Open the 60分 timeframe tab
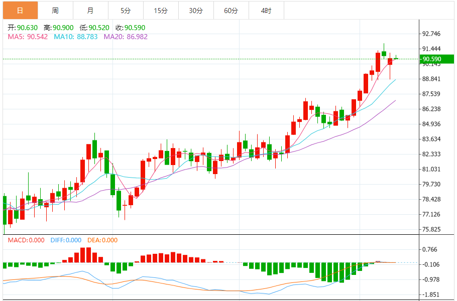The image size is (457, 301). click(231, 11)
